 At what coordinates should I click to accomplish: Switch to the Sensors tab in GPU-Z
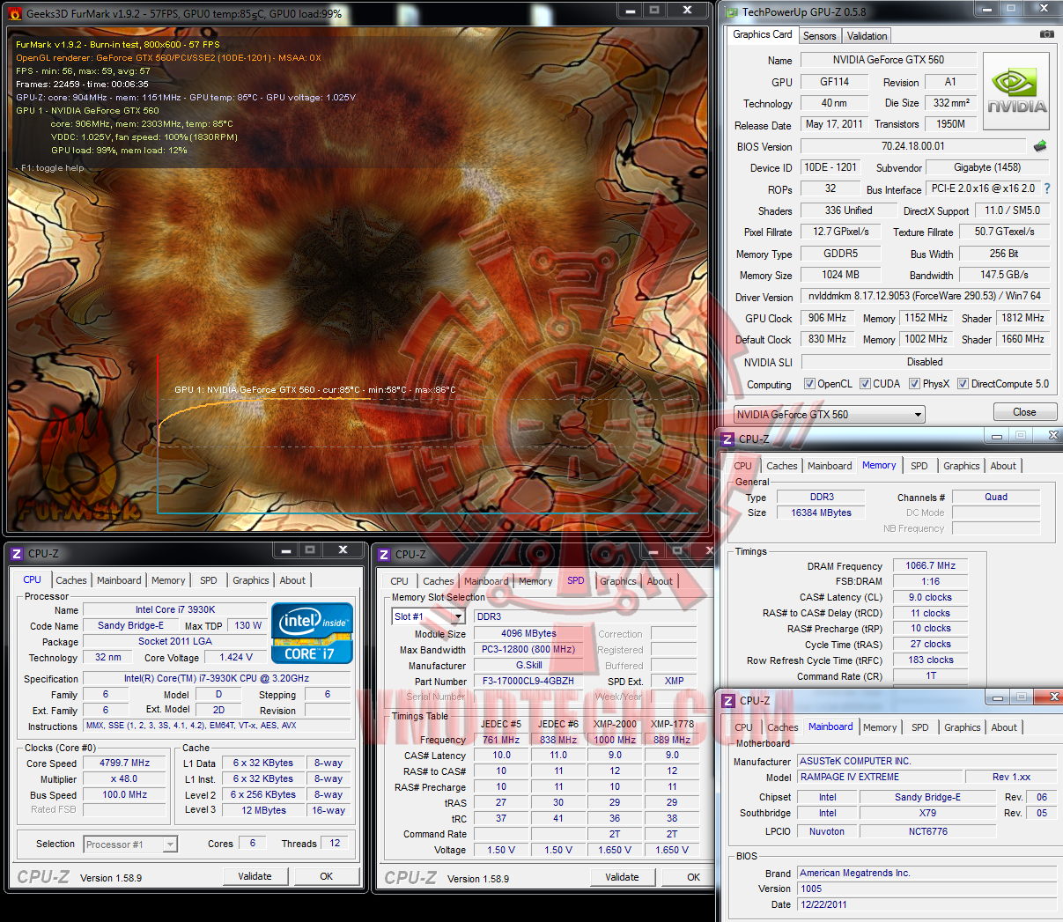819,36
